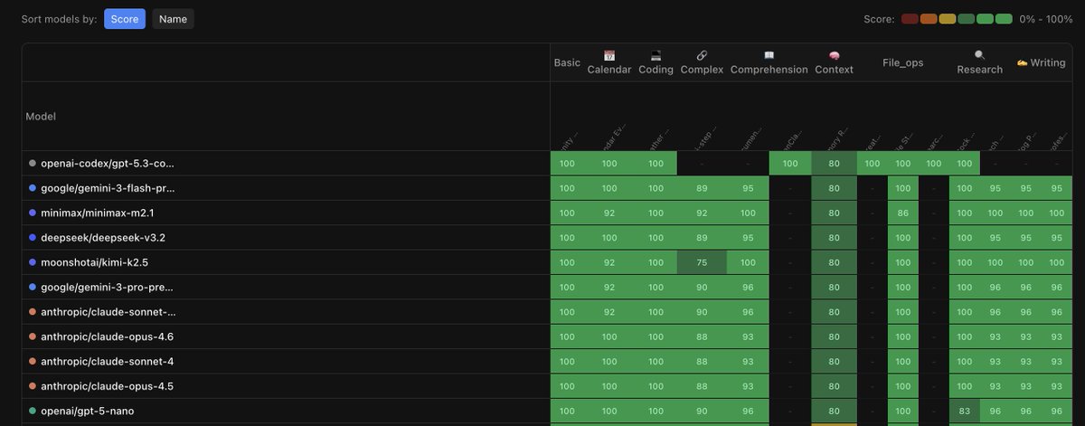Click the 80 Context score in claude-sonnet-4 row
Screen dimensions: 1085x426
834,361
